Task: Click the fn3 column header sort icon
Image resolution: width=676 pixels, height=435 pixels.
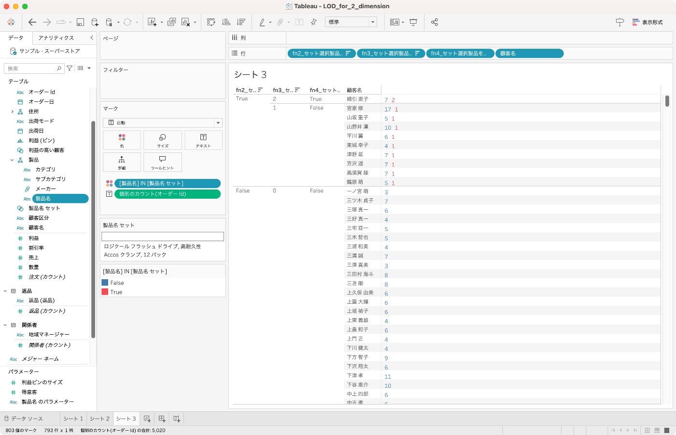Action: [297, 90]
